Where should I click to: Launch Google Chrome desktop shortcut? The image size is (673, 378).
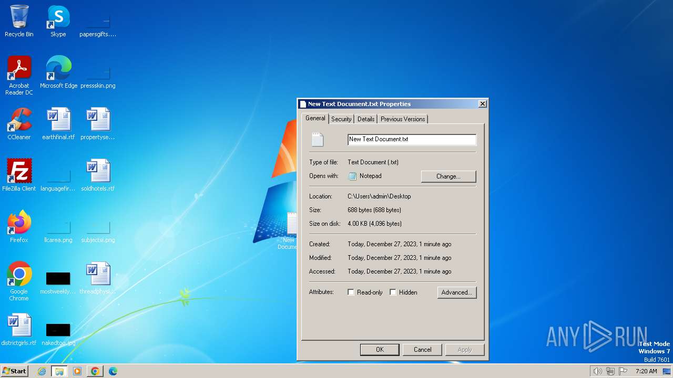coord(19,281)
